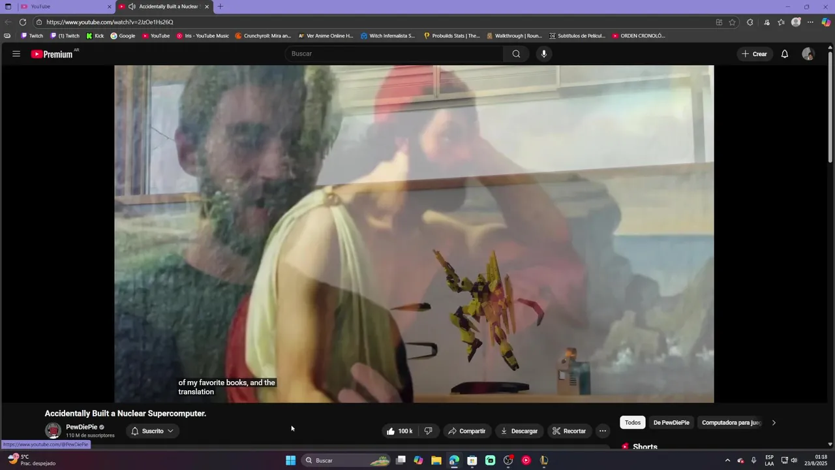
Task: Open the favorites hub icon
Action: point(781,22)
